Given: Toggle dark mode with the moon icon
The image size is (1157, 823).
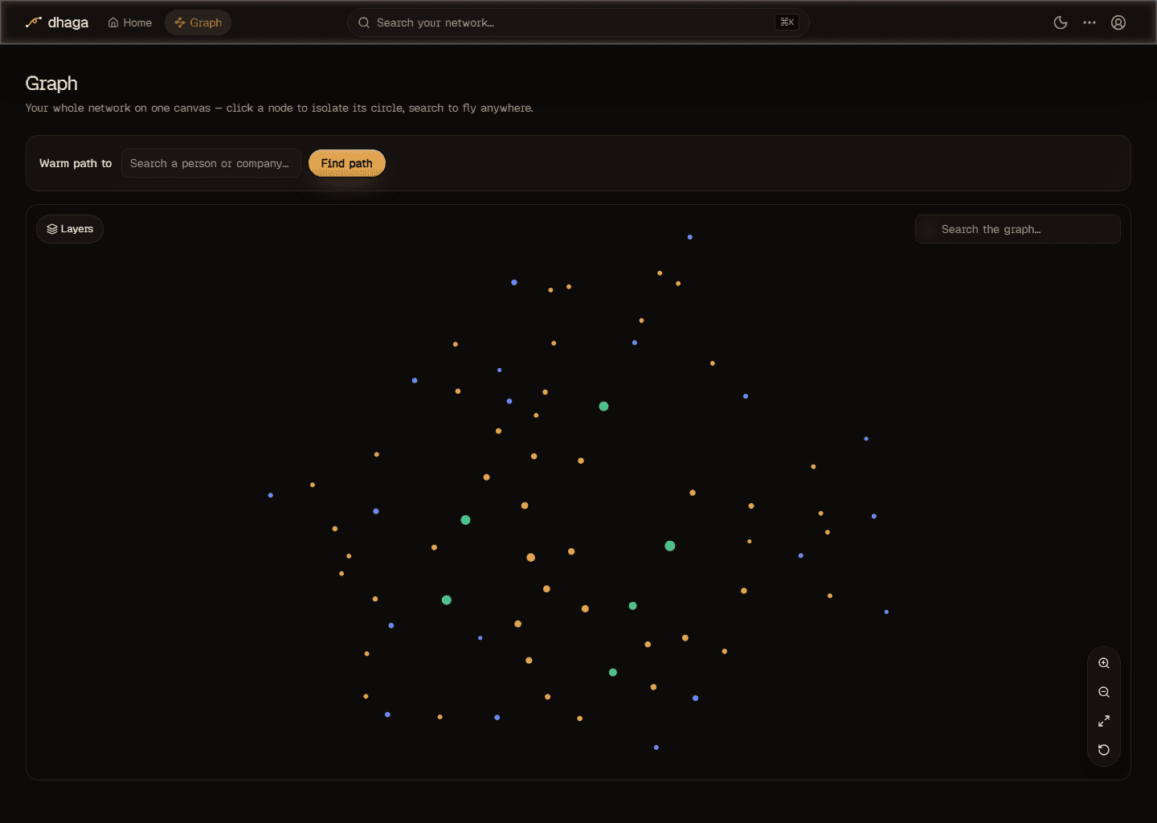Looking at the screenshot, I should [x=1061, y=23].
